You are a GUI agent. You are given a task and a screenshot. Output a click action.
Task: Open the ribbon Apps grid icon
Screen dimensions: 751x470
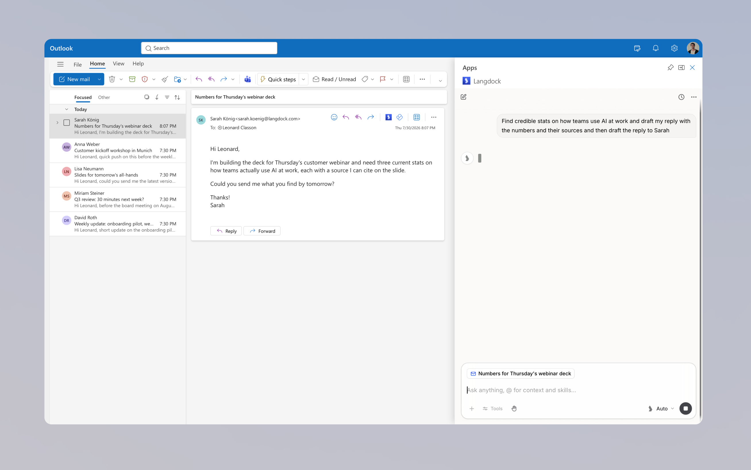pyautogui.click(x=406, y=79)
